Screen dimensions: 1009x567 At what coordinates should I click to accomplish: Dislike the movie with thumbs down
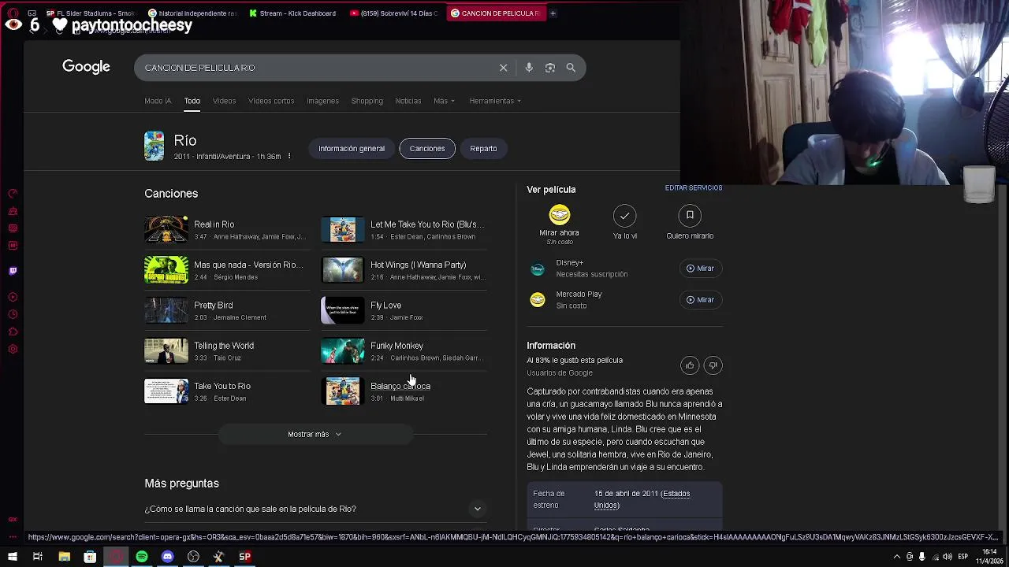pyautogui.click(x=713, y=365)
